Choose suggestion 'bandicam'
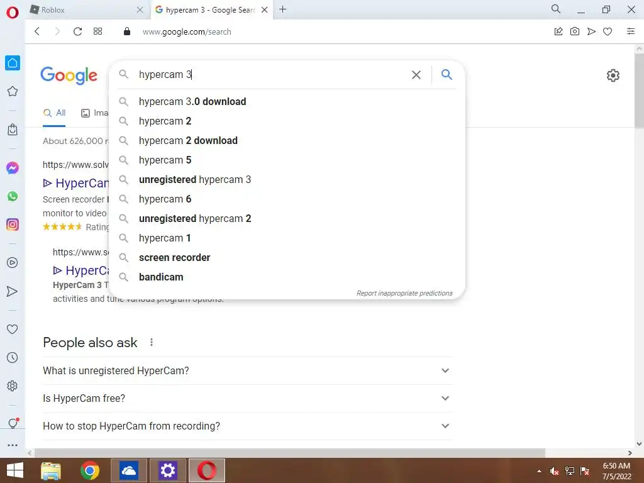The height and width of the screenshot is (483, 644). pyautogui.click(x=286, y=277)
